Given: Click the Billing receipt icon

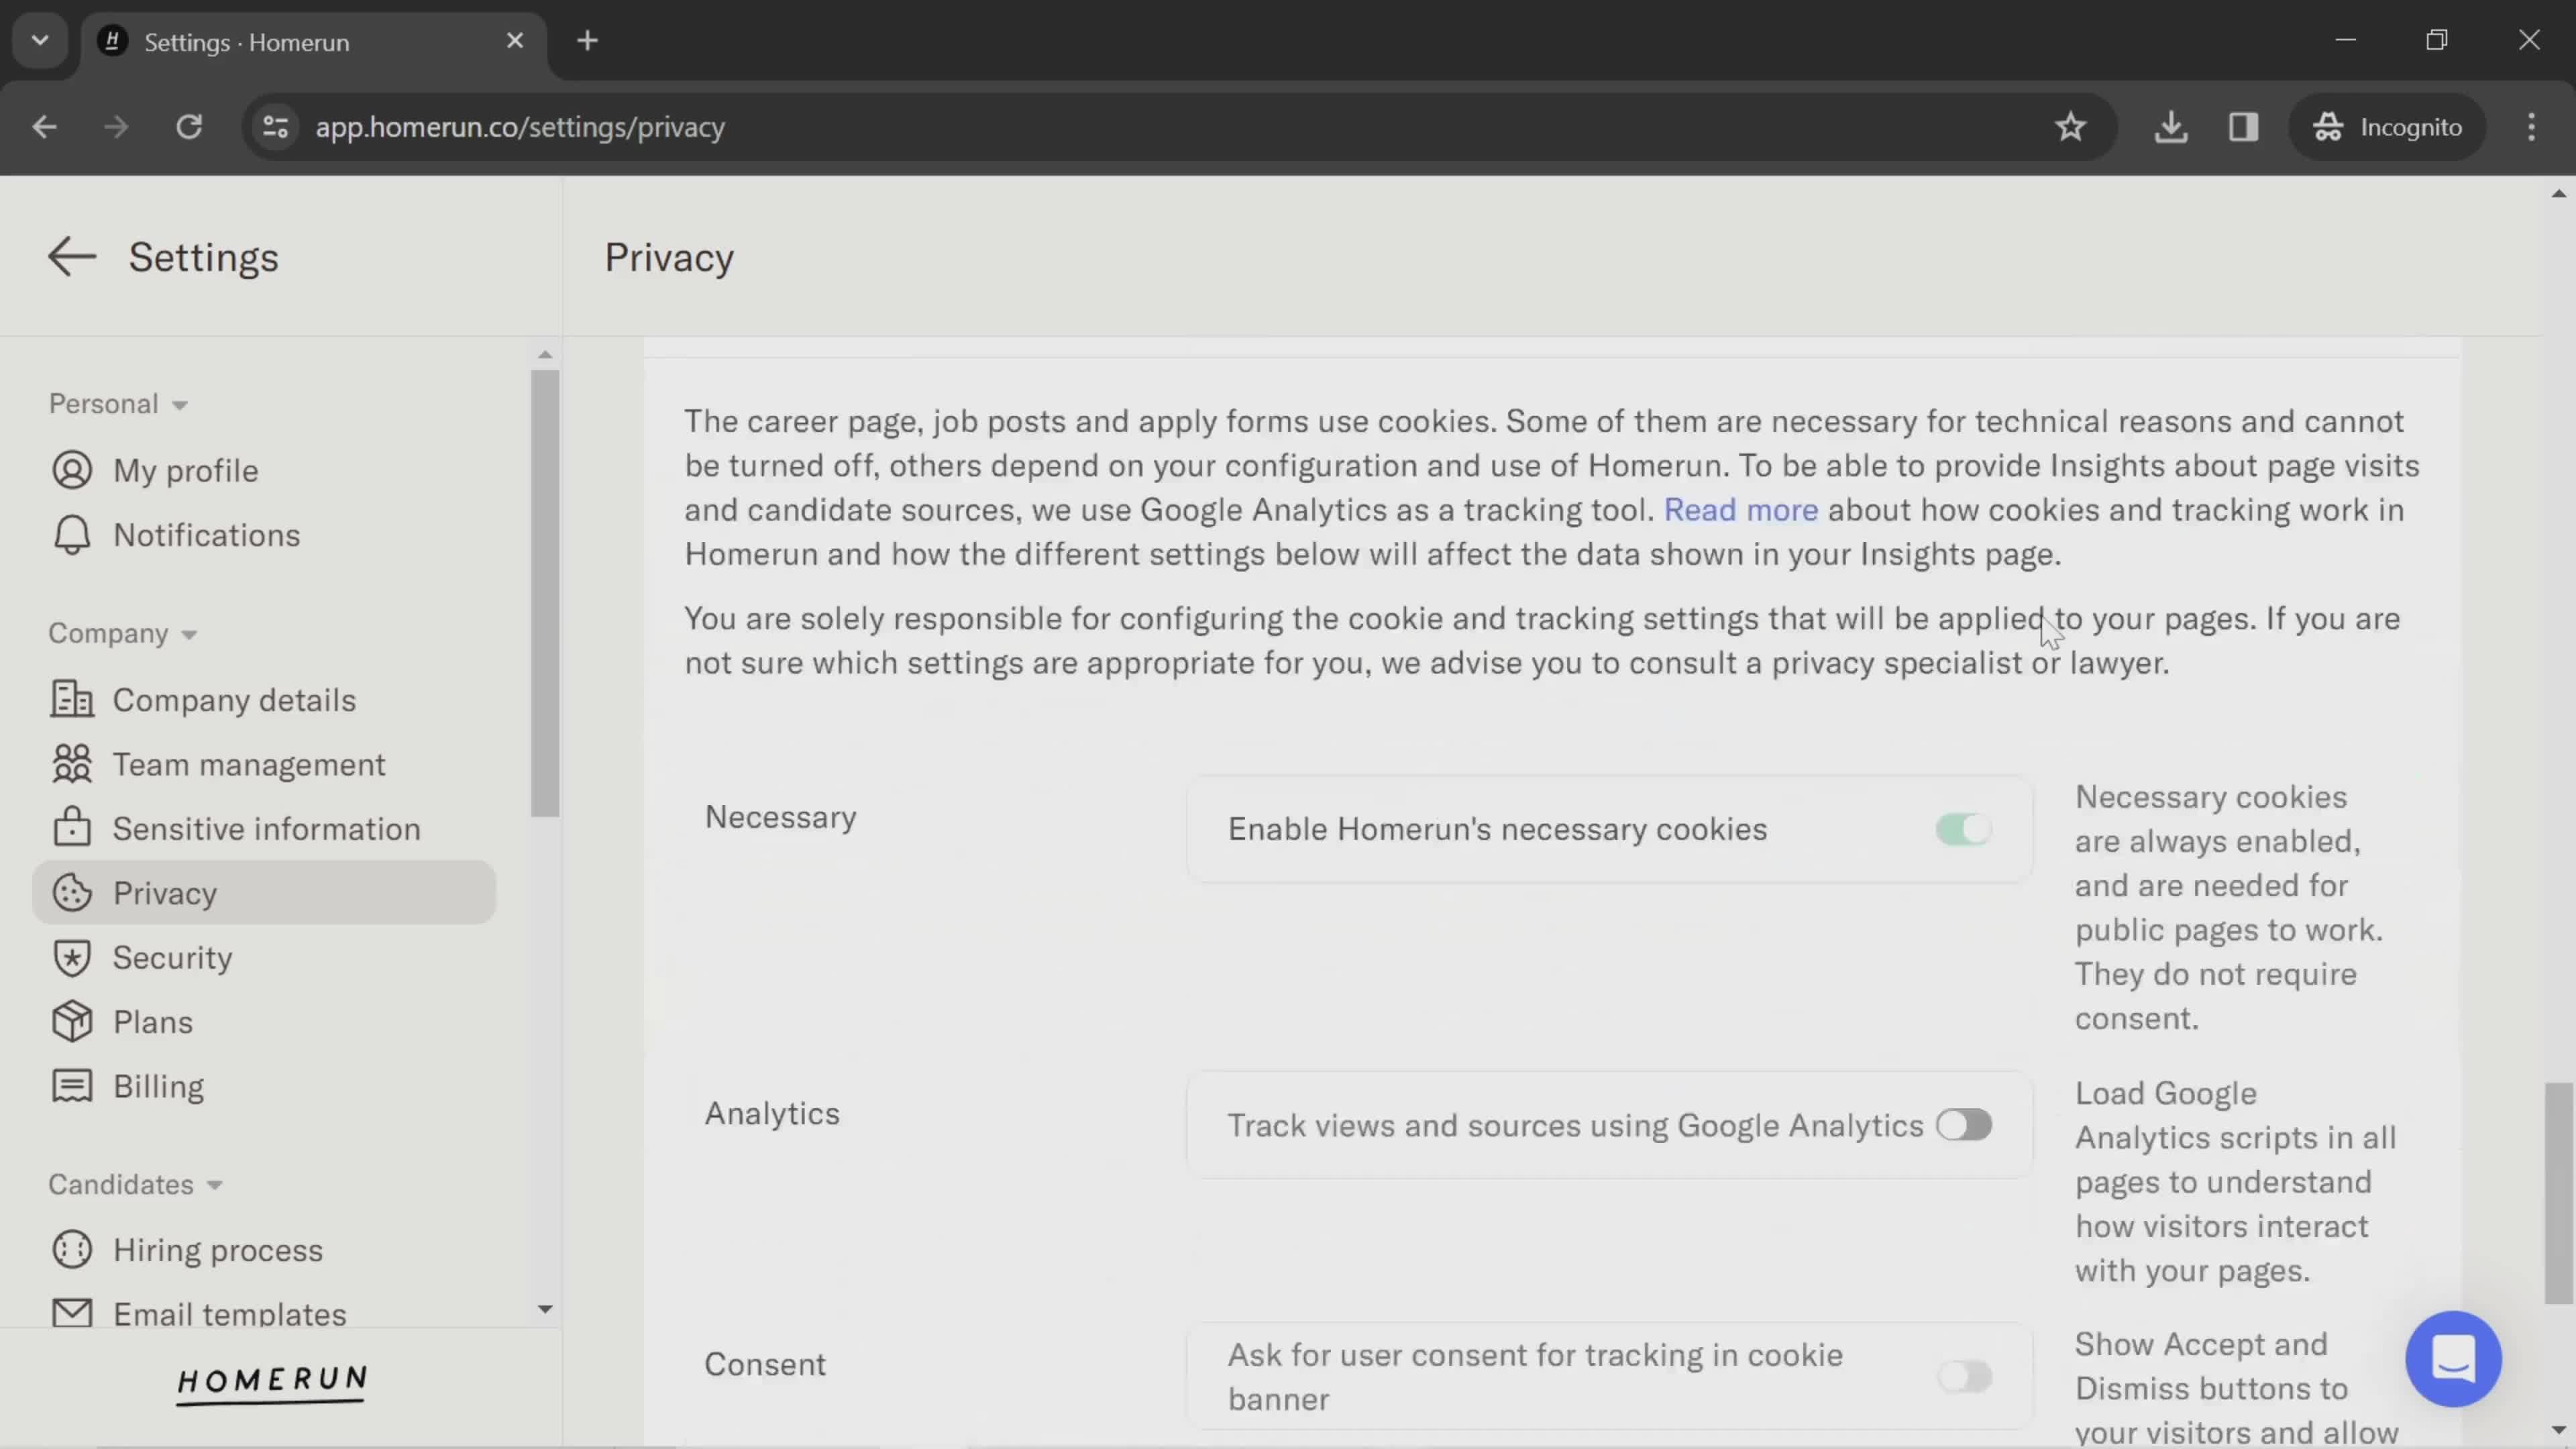Looking at the screenshot, I should click(72, 1086).
